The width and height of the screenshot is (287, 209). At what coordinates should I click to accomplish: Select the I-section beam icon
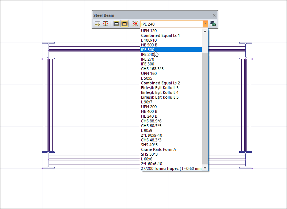[x=106, y=24]
